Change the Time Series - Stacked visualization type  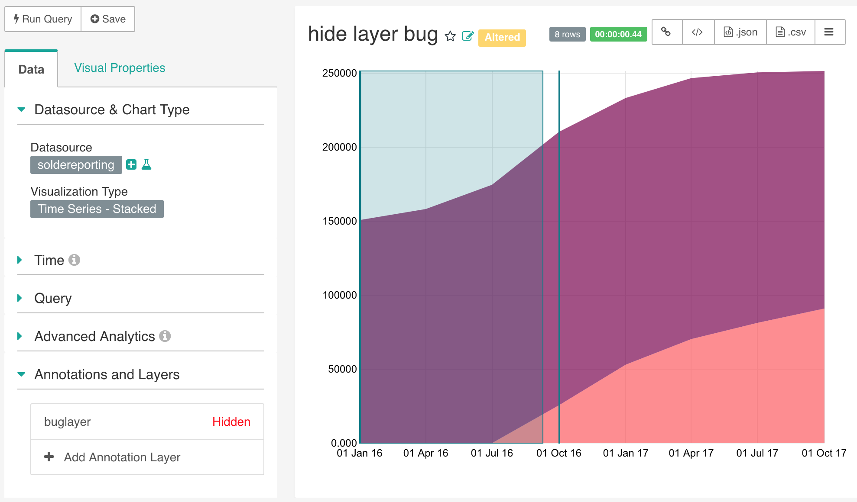coord(97,209)
